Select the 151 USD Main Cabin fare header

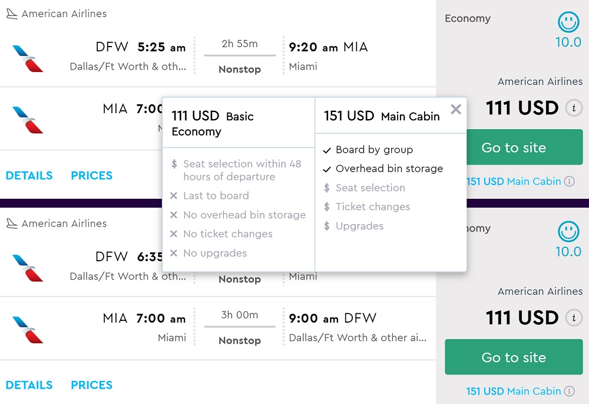[x=382, y=116]
